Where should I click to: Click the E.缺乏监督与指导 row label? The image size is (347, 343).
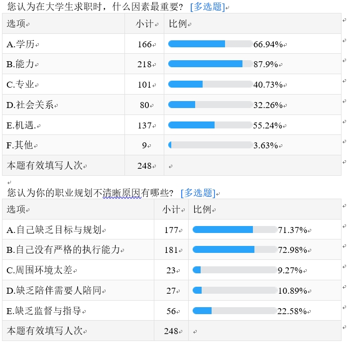pyautogui.click(x=44, y=311)
